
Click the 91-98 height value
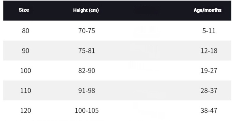(87, 90)
